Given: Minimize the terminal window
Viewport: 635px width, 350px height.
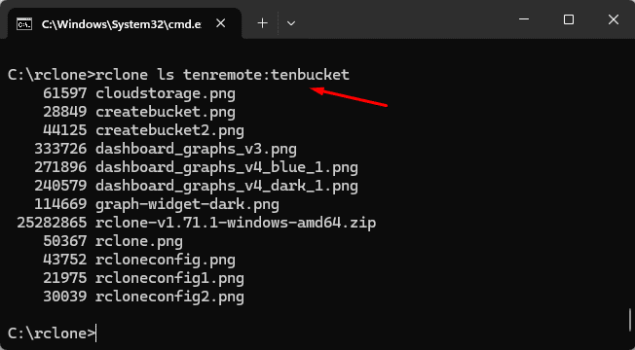Looking at the screenshot, I should point(524,19).
